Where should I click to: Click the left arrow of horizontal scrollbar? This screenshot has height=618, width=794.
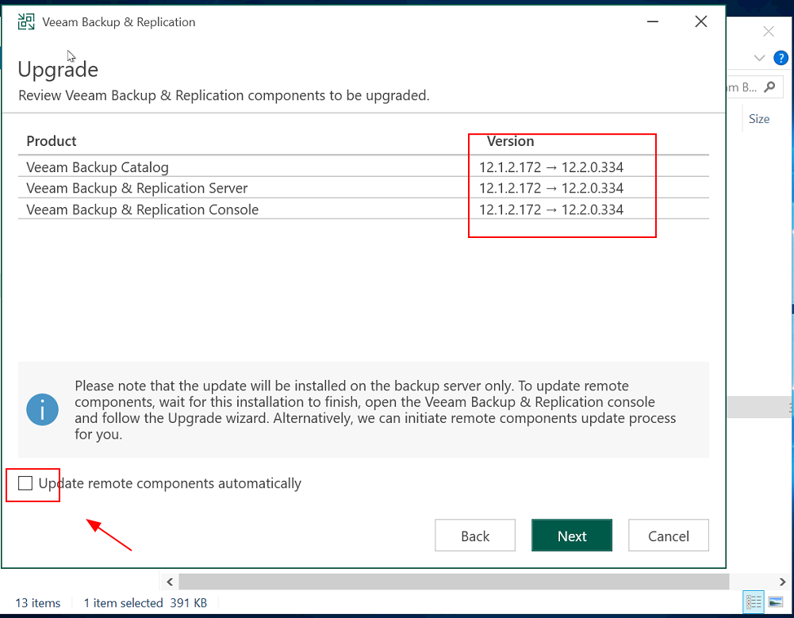click(x=168, y=582)
